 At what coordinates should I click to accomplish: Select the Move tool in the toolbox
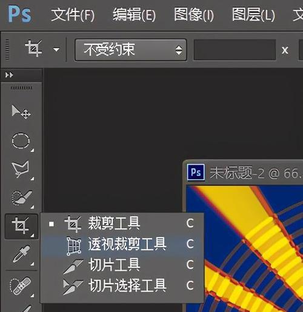21,111
